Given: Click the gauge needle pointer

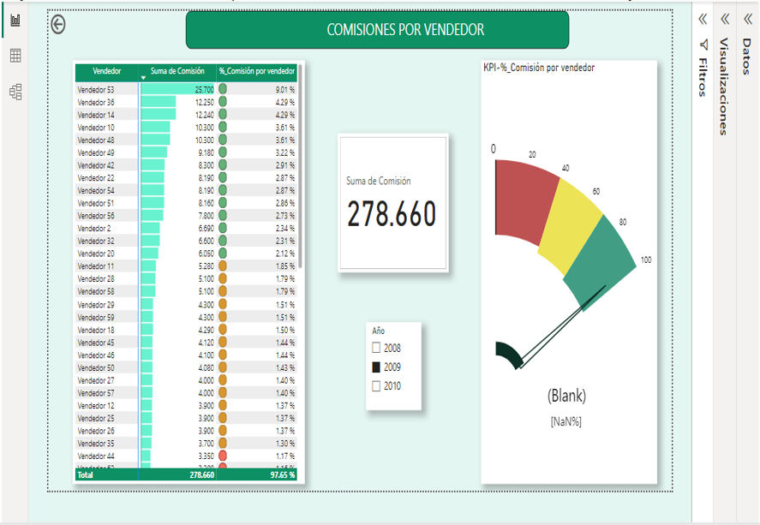Looking at the screenshot, I should tap(562, 327).
